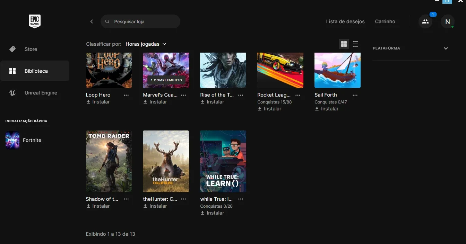
Task: Open Shadow of the Tomb Raider ellipsis
Action: tap(126, 199)
